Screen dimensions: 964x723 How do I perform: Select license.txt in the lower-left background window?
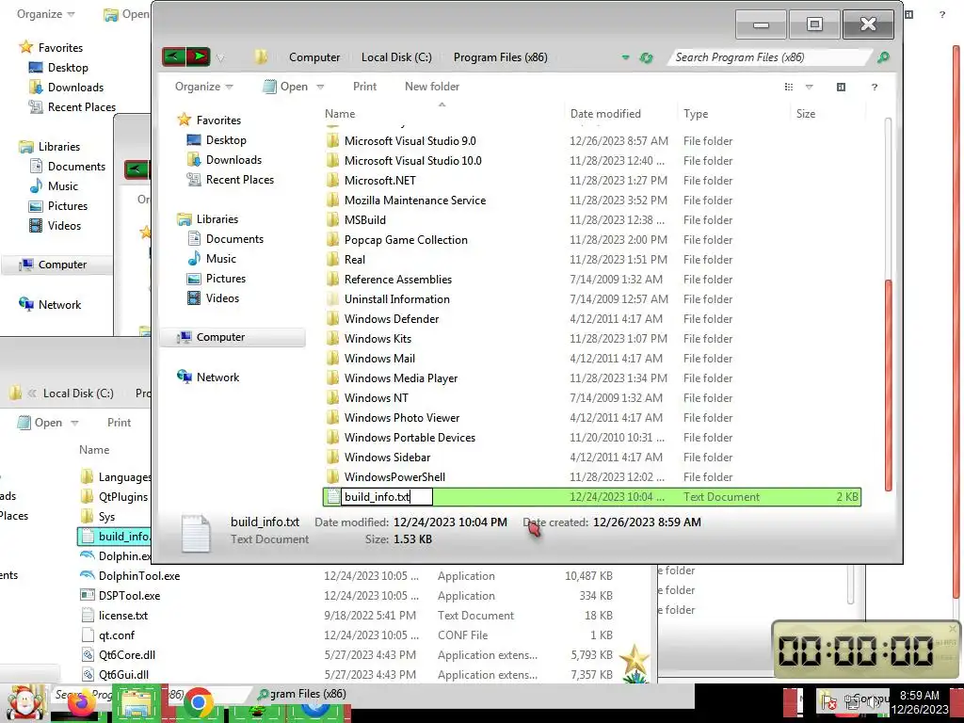[x=123, y=616]
